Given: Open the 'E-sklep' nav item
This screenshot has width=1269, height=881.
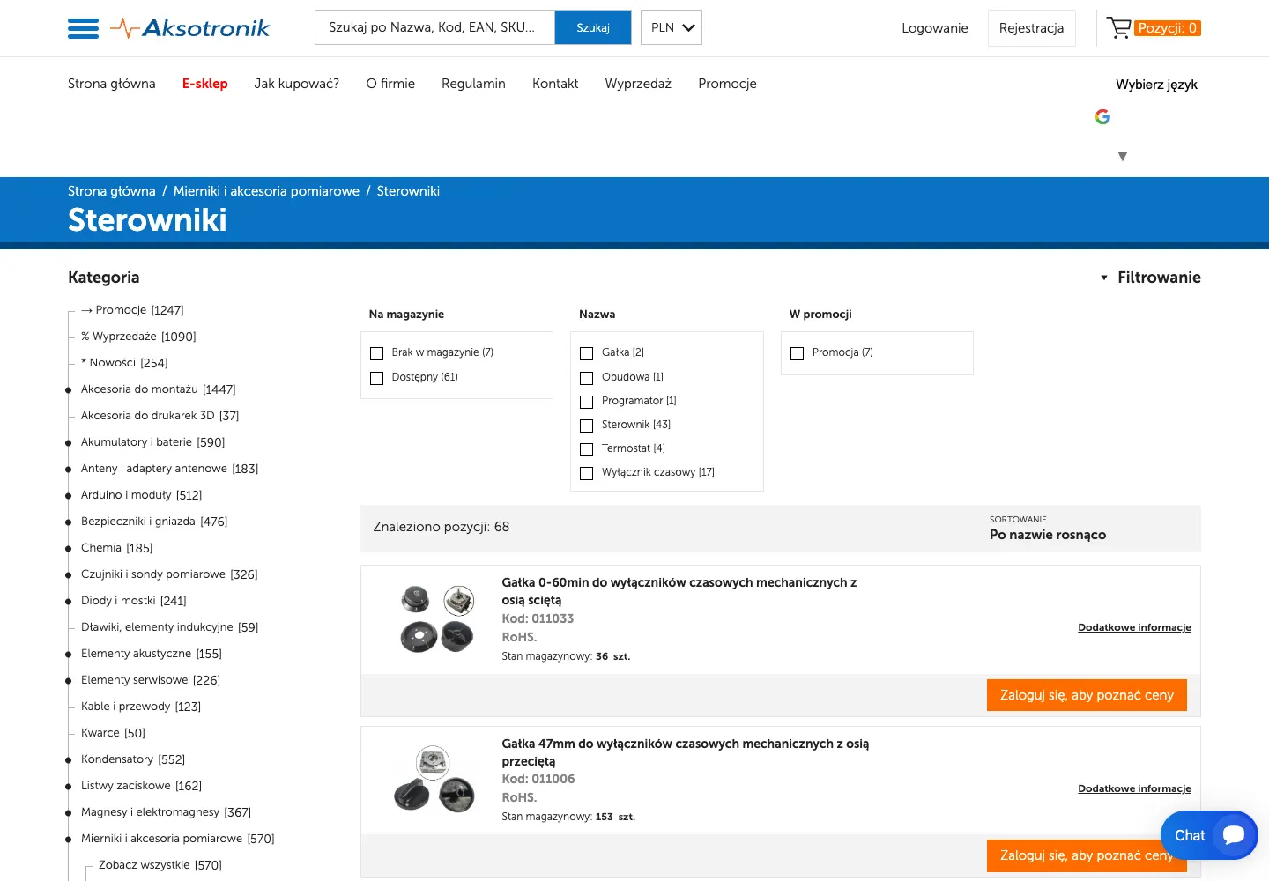Looking at the screenshot, I should tap(205, 84).
